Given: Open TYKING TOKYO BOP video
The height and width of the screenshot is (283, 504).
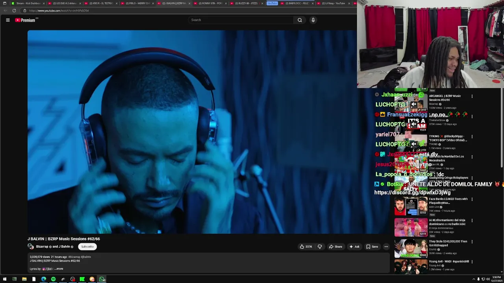Looking at the screenshot, I should coord(448,138).
